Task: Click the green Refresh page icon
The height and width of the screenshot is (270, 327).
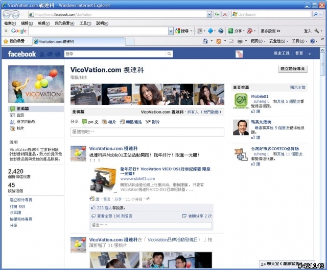Action: (x=217, y=14)
